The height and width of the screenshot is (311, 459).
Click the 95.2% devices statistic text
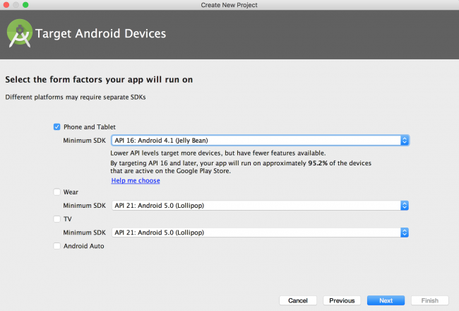click(x=318, y=163)
